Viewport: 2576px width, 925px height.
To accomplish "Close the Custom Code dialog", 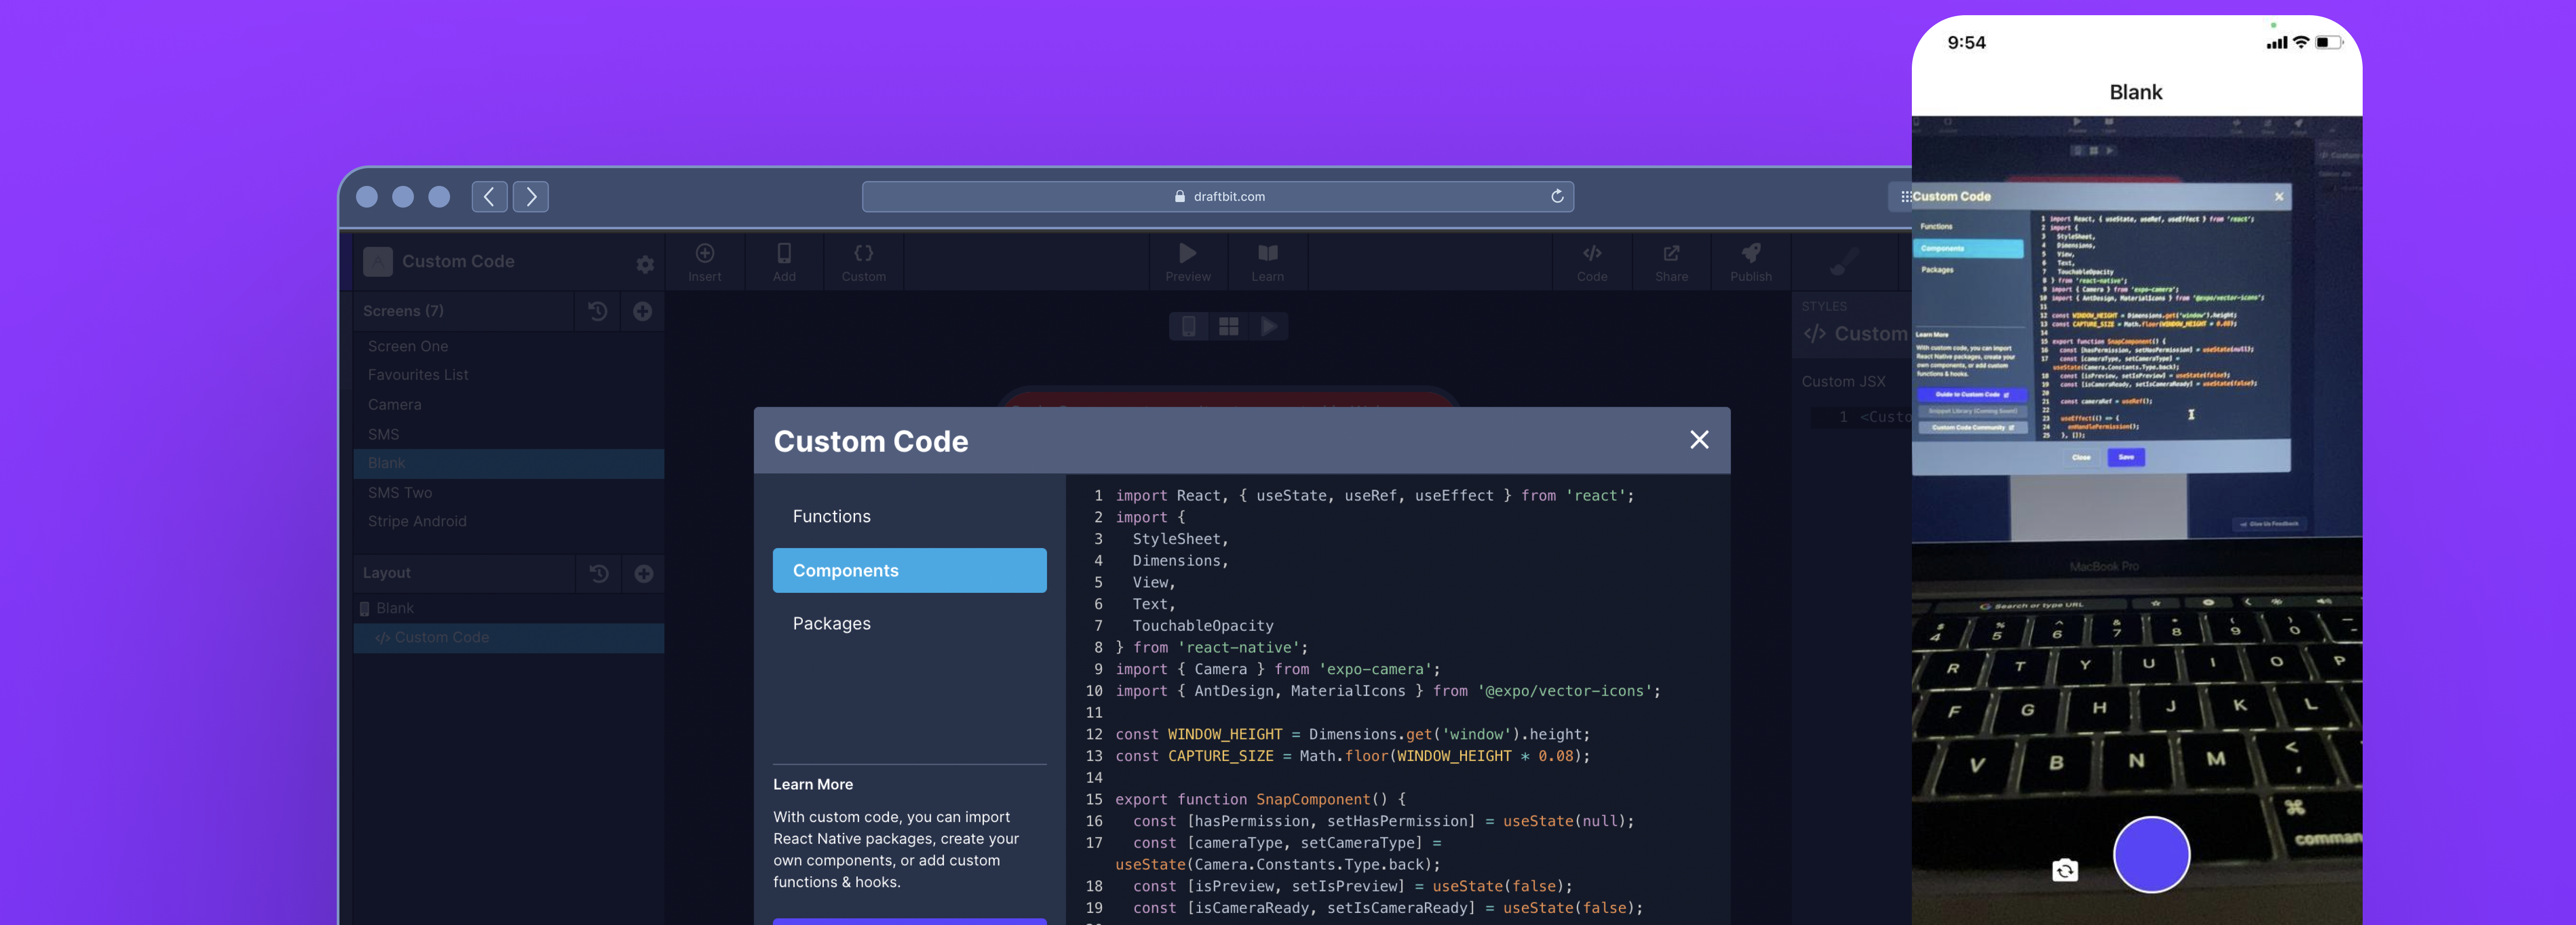I will pyautogui.click(x=1699, y=440).
